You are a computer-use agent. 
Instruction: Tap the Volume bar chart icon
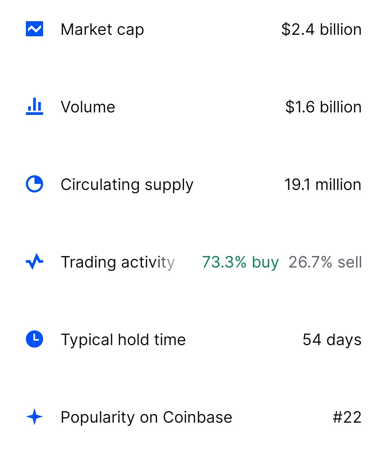click(34, 107)
